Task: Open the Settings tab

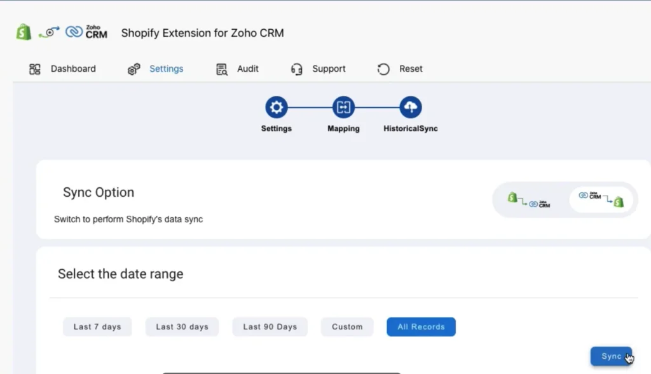Action: (x=166, y=69)
